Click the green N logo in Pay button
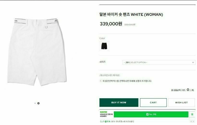The width and height of the screenshot is (197, 125). [x=147, y=114]
